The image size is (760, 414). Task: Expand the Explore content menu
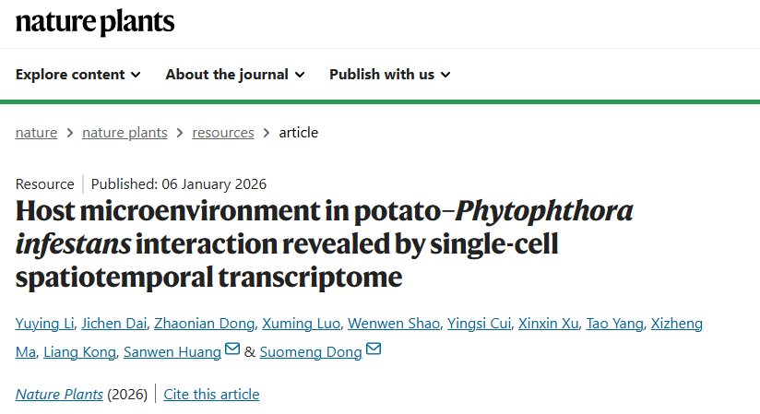78,75
